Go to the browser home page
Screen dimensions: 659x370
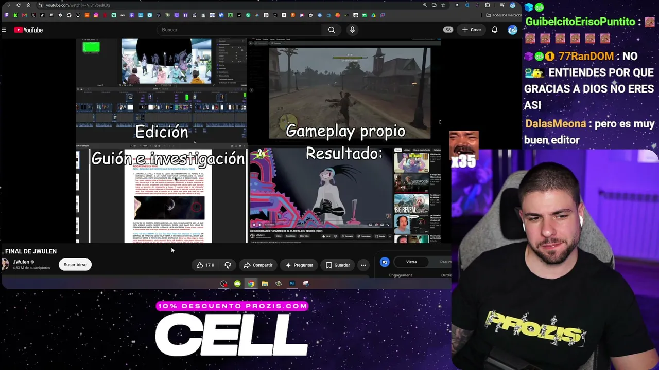click(x=28, y=5)
